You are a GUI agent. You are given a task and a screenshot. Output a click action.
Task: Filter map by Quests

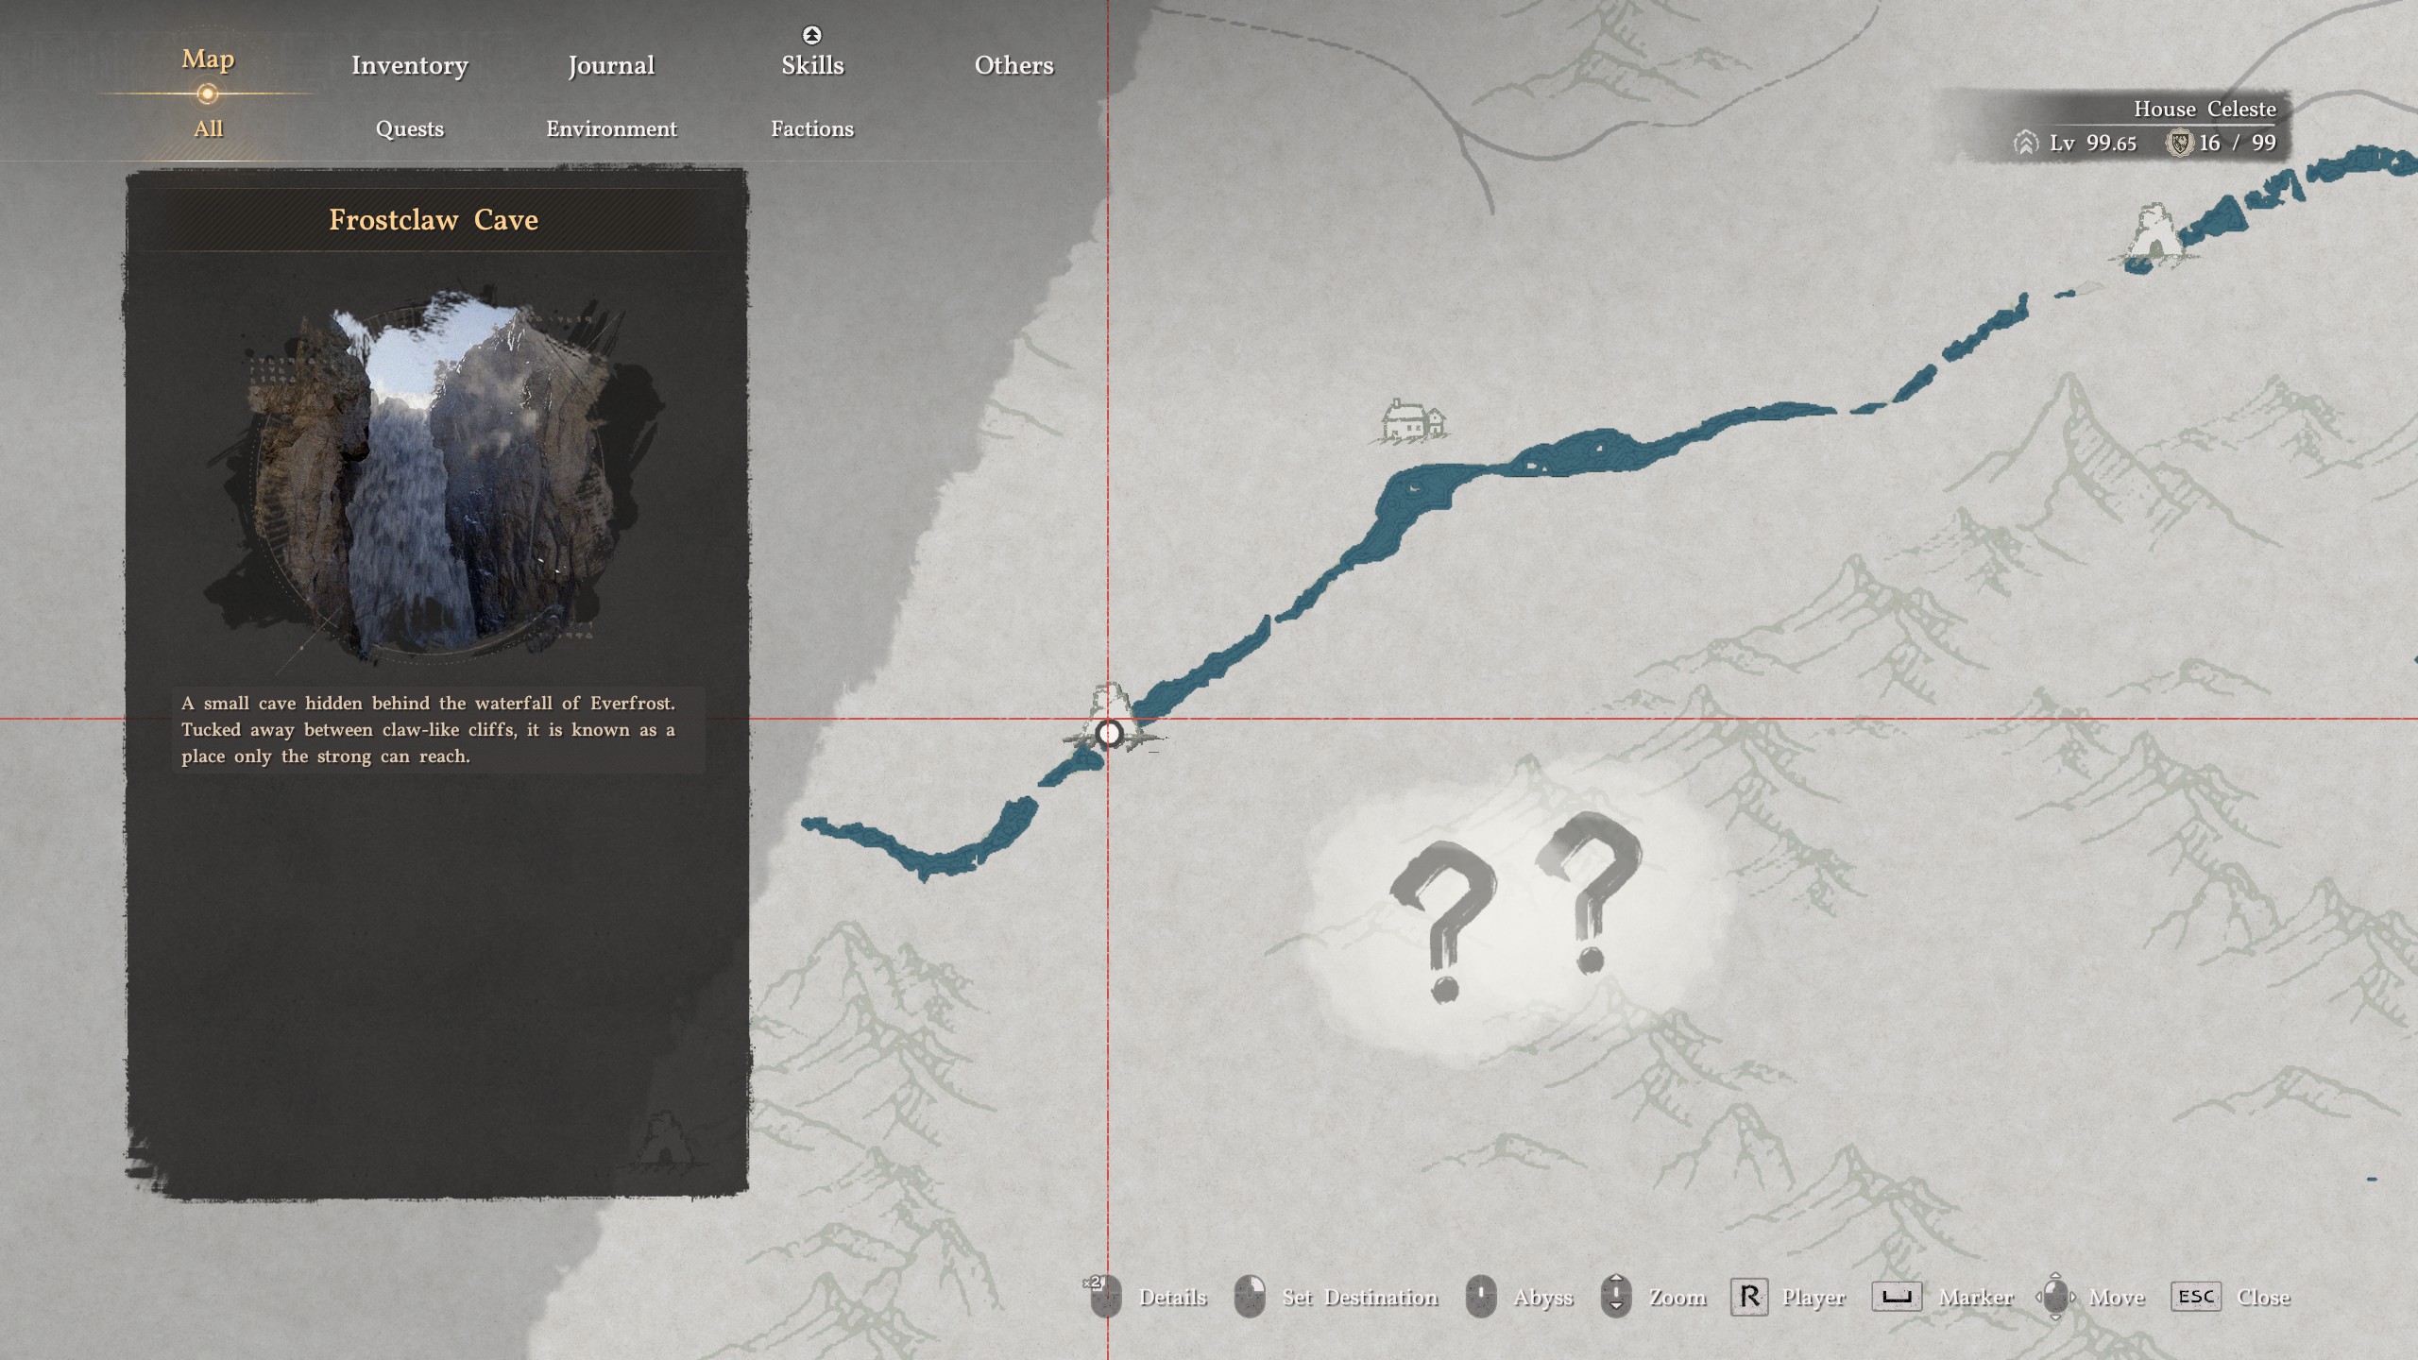click(x=410, y=128)
